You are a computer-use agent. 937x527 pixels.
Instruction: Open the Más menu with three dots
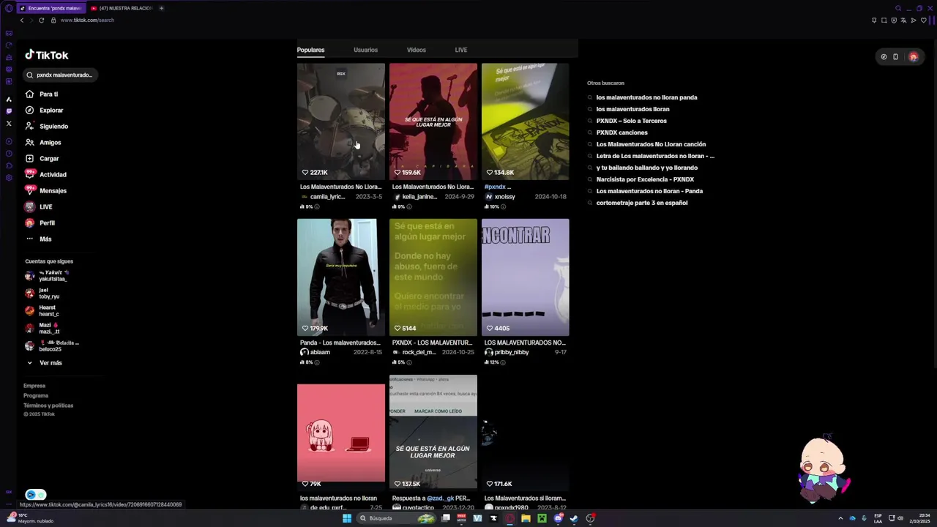[x=39, y=239]
